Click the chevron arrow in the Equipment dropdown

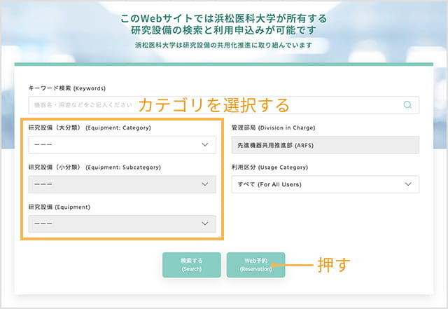204,224
